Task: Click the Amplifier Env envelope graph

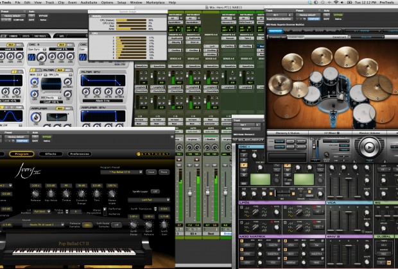Action: tap(103, 117)
